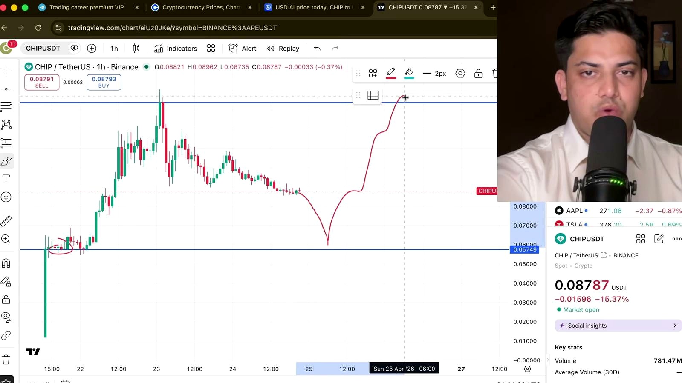Switch to USD.AI price today tab
Viewport: 682px width, 383px height.
point(315,7)
